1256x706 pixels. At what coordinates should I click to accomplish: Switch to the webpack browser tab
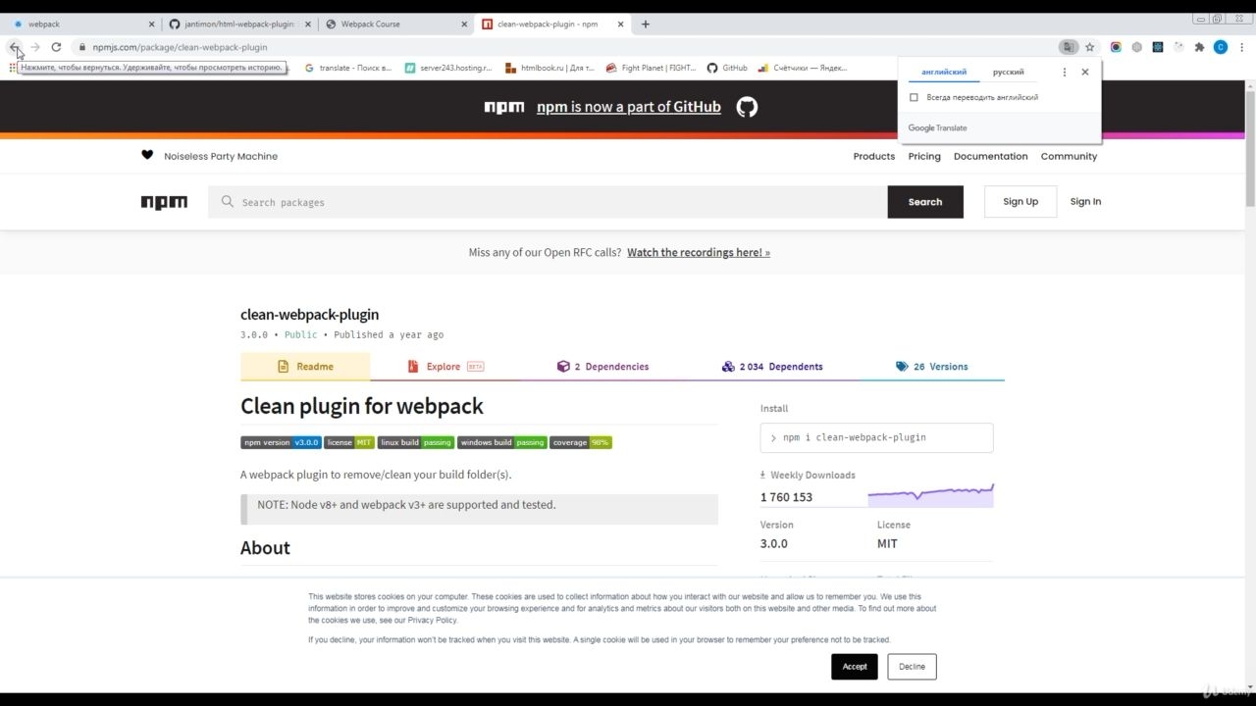tap(82, 24)
